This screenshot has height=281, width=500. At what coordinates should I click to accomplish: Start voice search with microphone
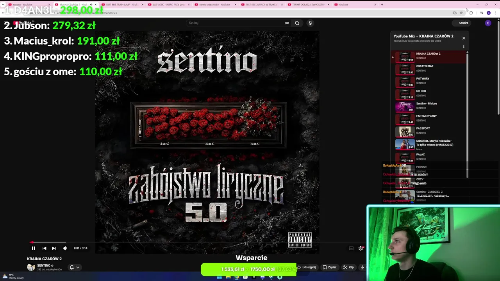310,23
